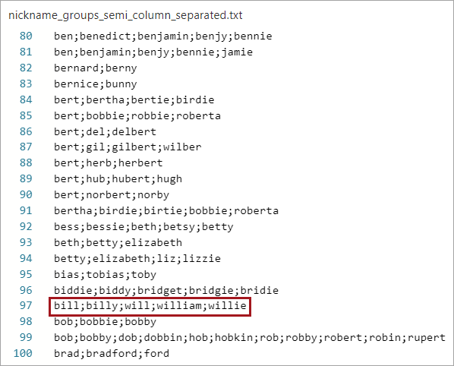The image size is (454, 366).
Task: Click the word jamie on line 81
Action: [237, 52]
